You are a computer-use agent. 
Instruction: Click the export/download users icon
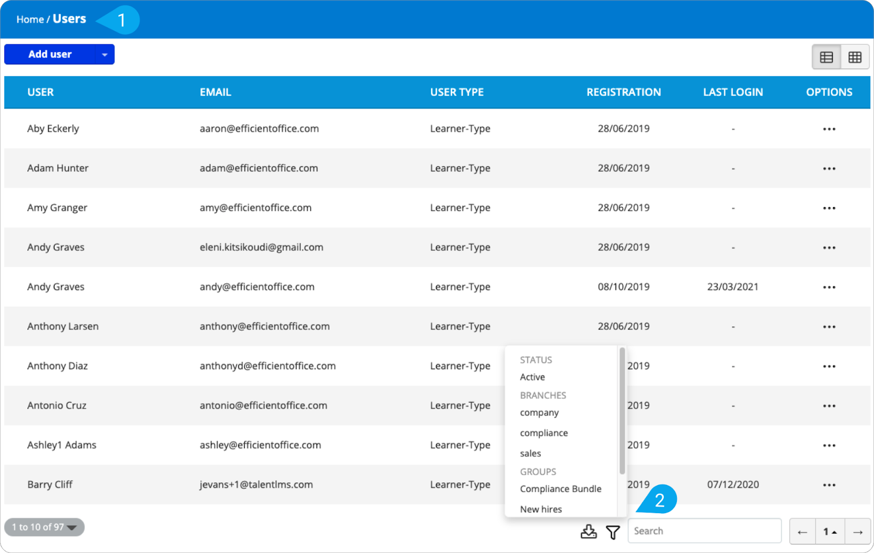[588, 531]
